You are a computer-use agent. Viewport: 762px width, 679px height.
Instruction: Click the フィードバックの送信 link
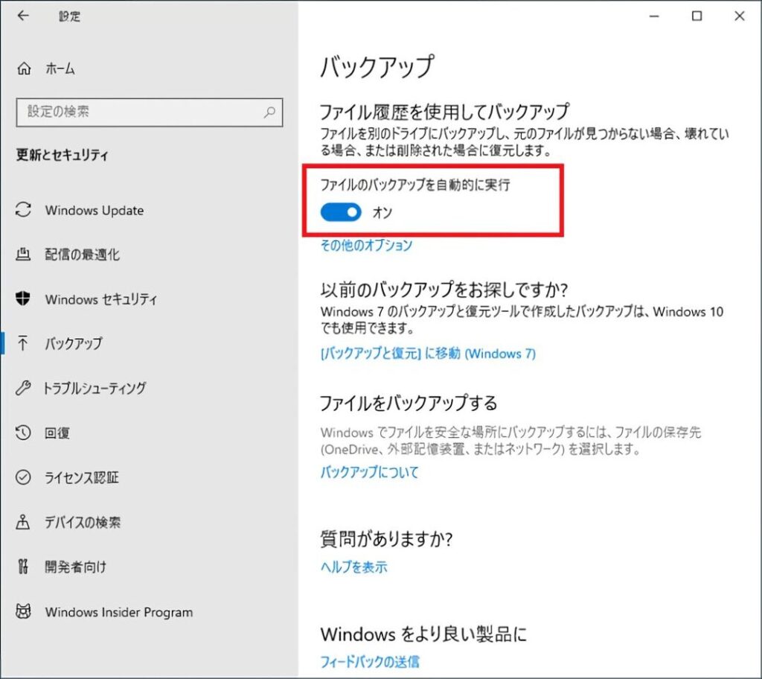[370, 660]
